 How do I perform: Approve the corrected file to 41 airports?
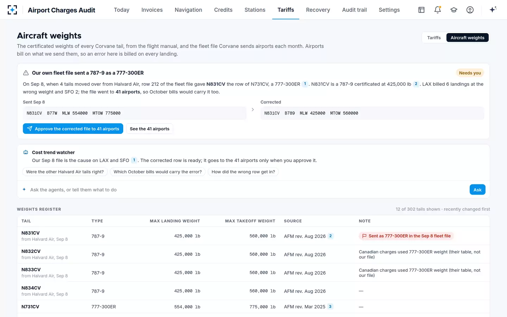pos(73,129)
